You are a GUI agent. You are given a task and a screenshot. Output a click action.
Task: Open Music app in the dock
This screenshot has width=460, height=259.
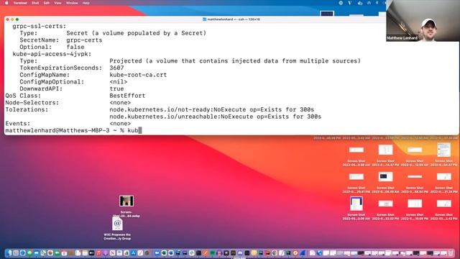click(99, 253)
